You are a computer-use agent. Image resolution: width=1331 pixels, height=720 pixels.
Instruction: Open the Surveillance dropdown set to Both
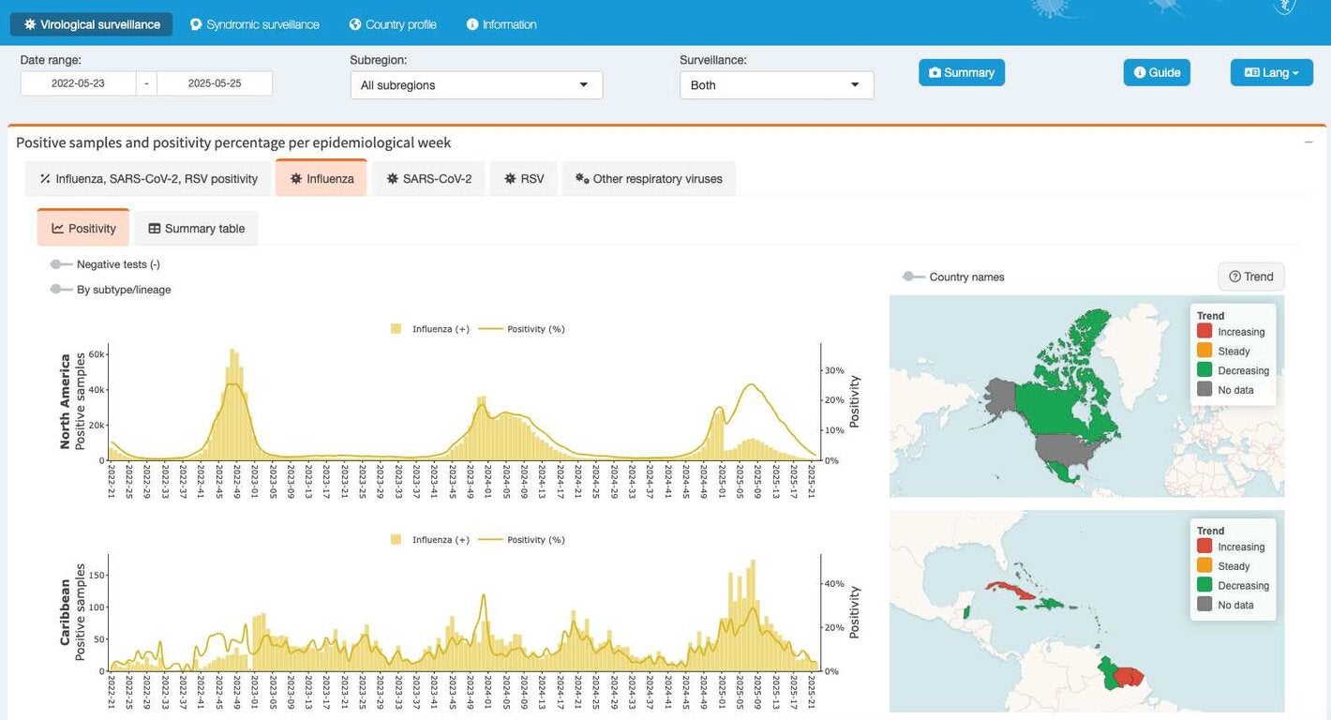(776, 84)
